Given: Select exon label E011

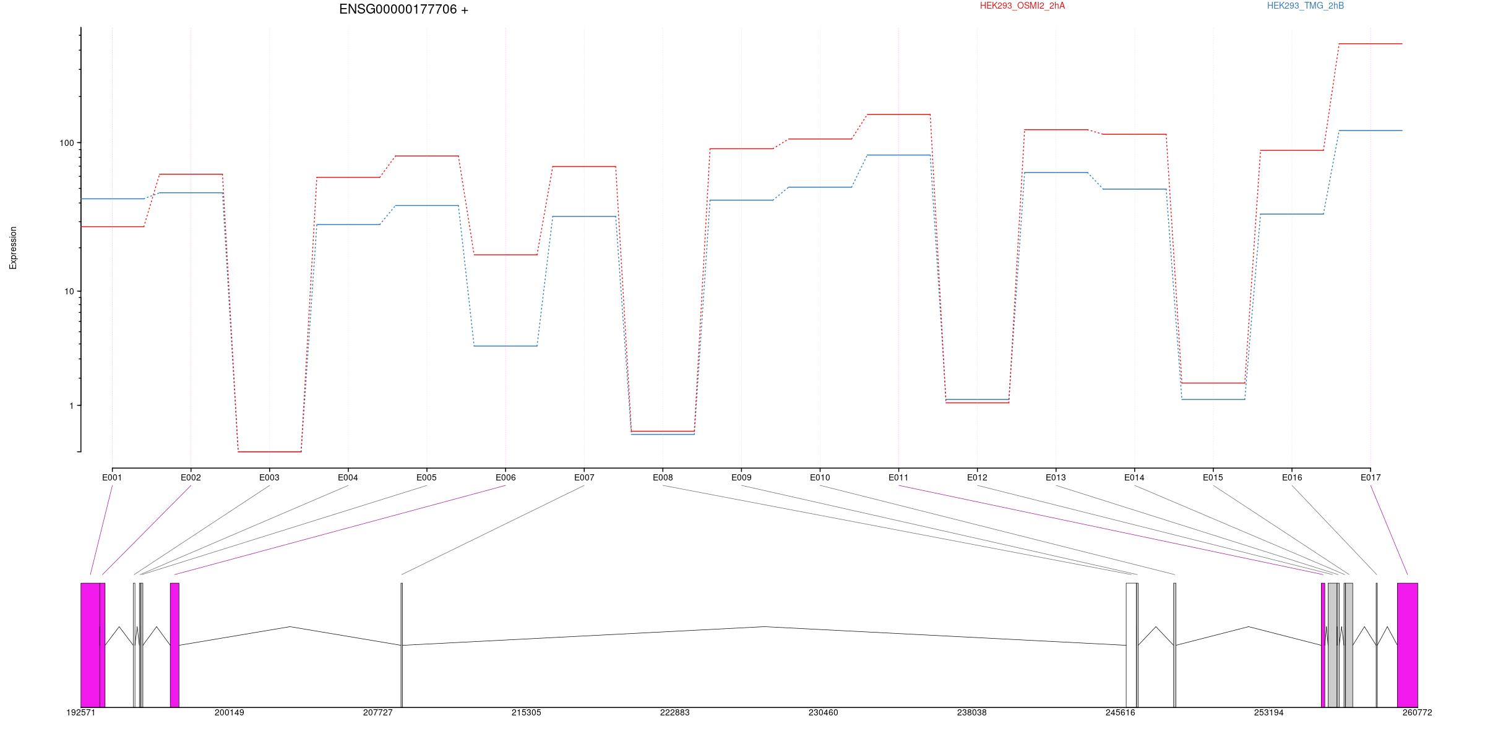Looking at the screenshot, I should pyautogui.click(x=898, y=477).
